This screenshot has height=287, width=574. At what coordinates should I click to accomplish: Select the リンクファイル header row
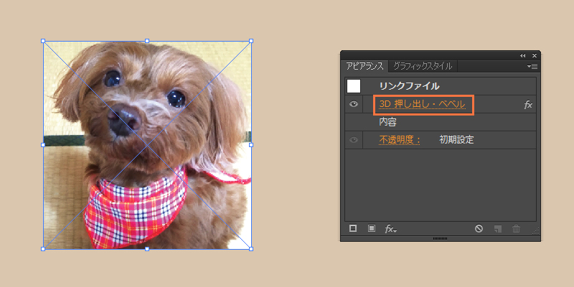441,86
